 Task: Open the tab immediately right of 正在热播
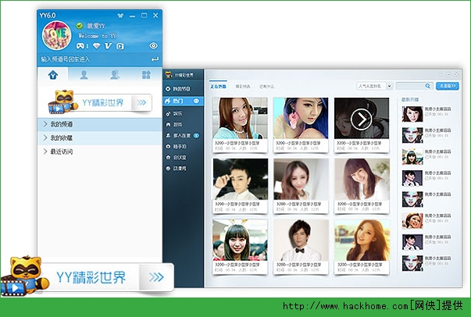coord(243,86)
